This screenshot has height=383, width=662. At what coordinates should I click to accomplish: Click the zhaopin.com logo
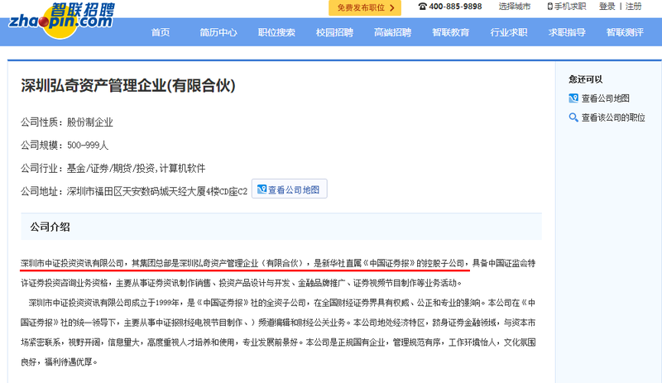click(x=61, y=20)
